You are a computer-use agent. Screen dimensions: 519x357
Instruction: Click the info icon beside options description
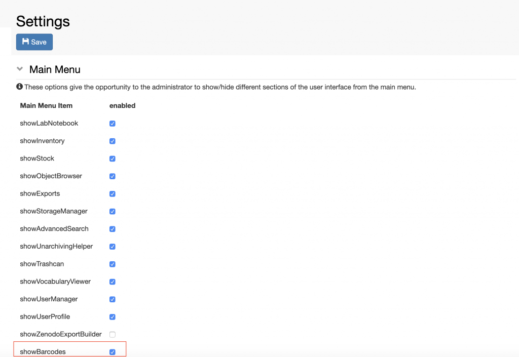pos(20,87)
